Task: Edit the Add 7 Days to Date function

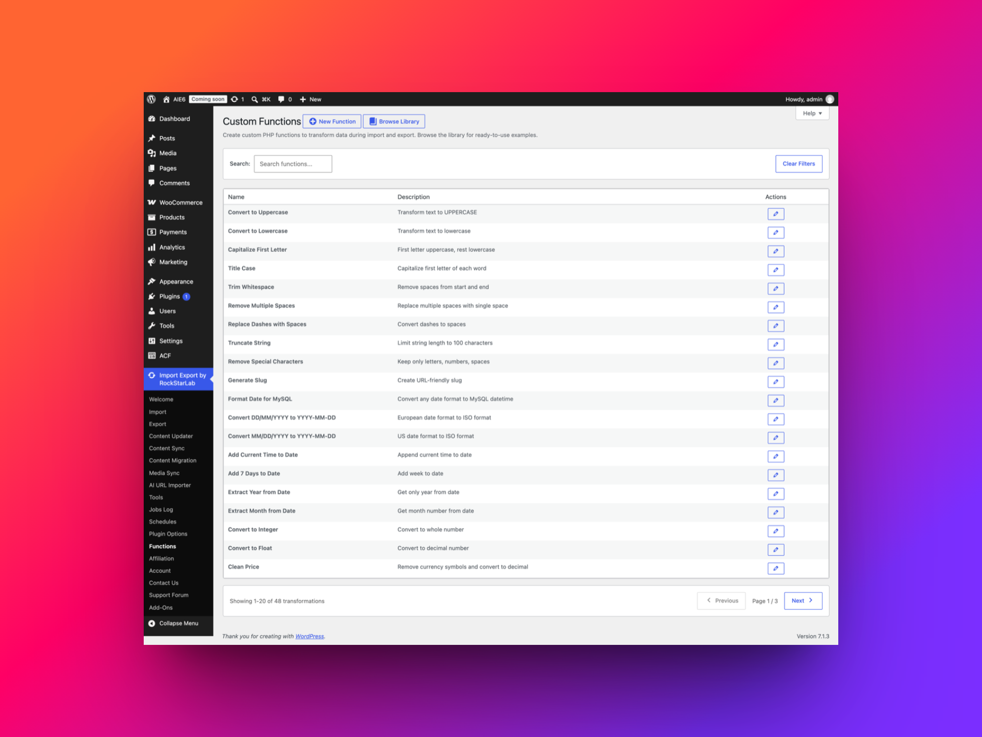Action: pyautogui.click(x=775, y=475)
